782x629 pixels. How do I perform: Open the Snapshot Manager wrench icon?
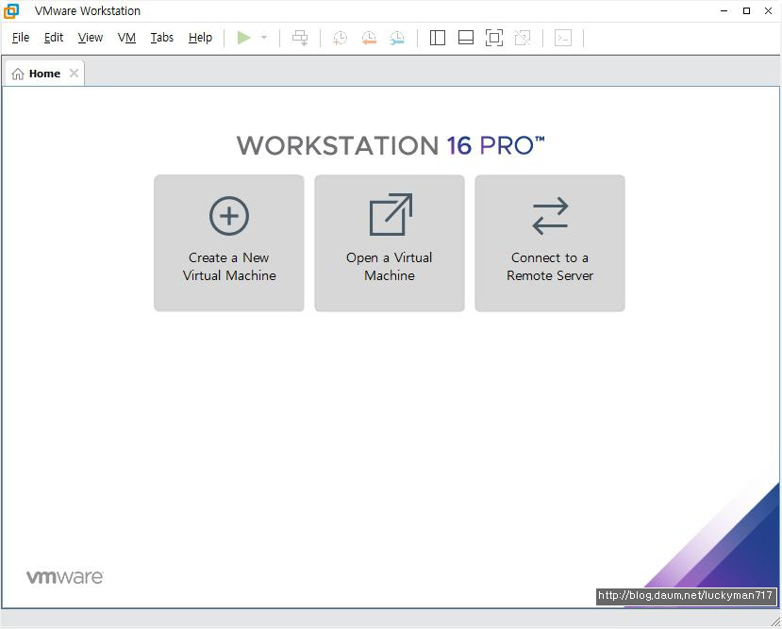(397, 38)
